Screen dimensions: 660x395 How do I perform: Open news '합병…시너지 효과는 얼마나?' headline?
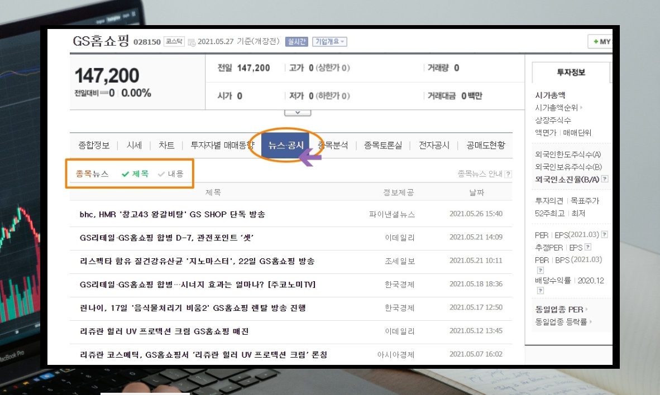click(x=198, y=285)
